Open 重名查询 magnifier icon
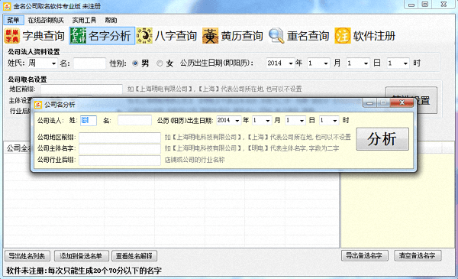The height and width of the screenshot is (279, 458). tap(276, 36)
